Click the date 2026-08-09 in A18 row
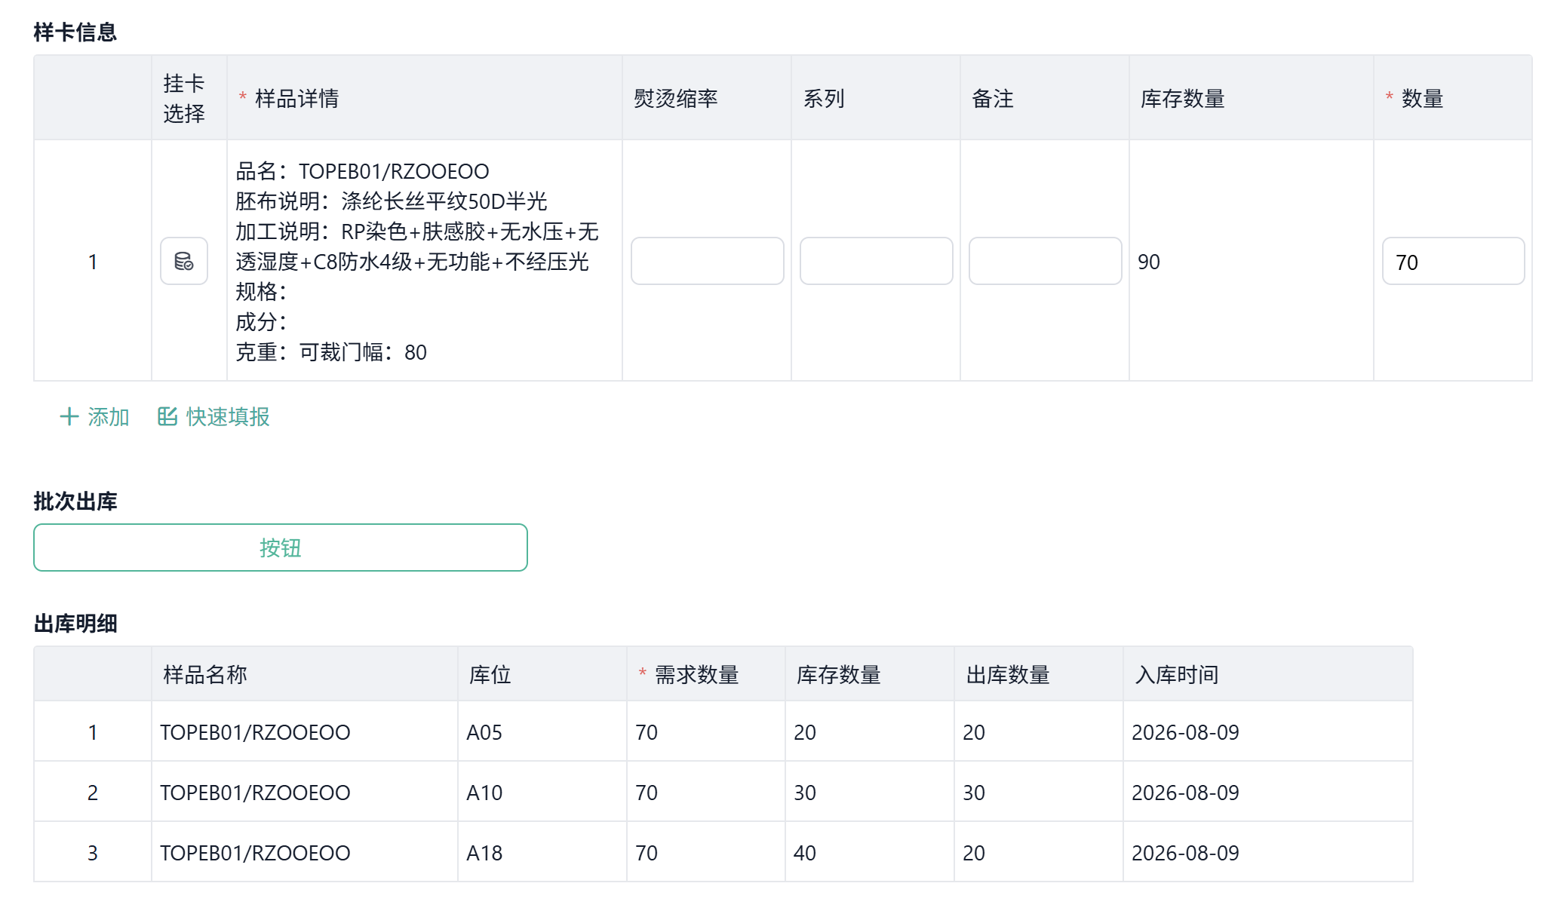This screenshot has height=920, width=1545. [x=1185, y=853]
